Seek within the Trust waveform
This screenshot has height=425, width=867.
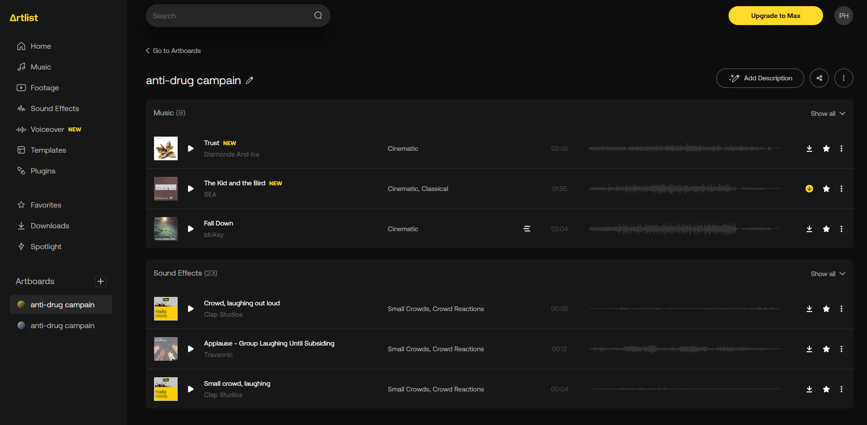[x=685, y=148]
